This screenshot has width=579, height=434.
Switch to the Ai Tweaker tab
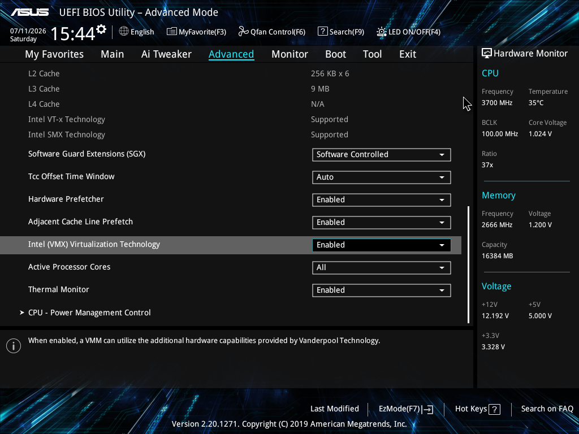pos(166,54)
